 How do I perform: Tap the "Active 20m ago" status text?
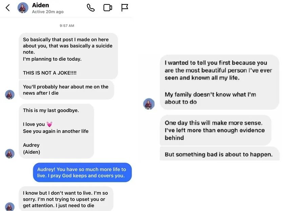pos(48,12)
